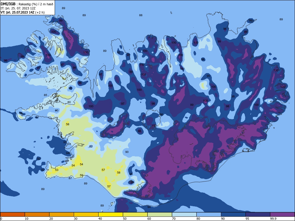Click the very light blue 70–80 swatch
Image resolution: width=295 pixels, height=221 pixels.
[184, 215]
